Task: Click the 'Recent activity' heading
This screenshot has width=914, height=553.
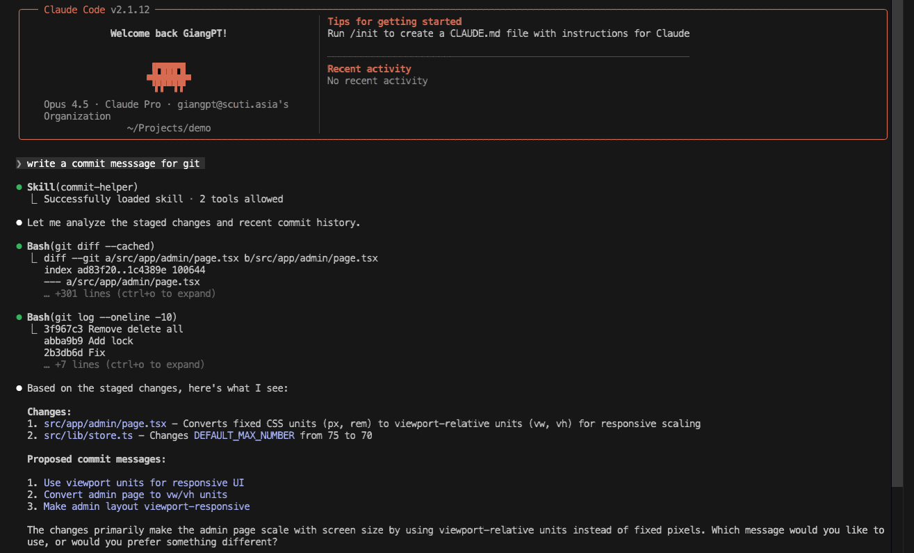Action: click(369, 69)
